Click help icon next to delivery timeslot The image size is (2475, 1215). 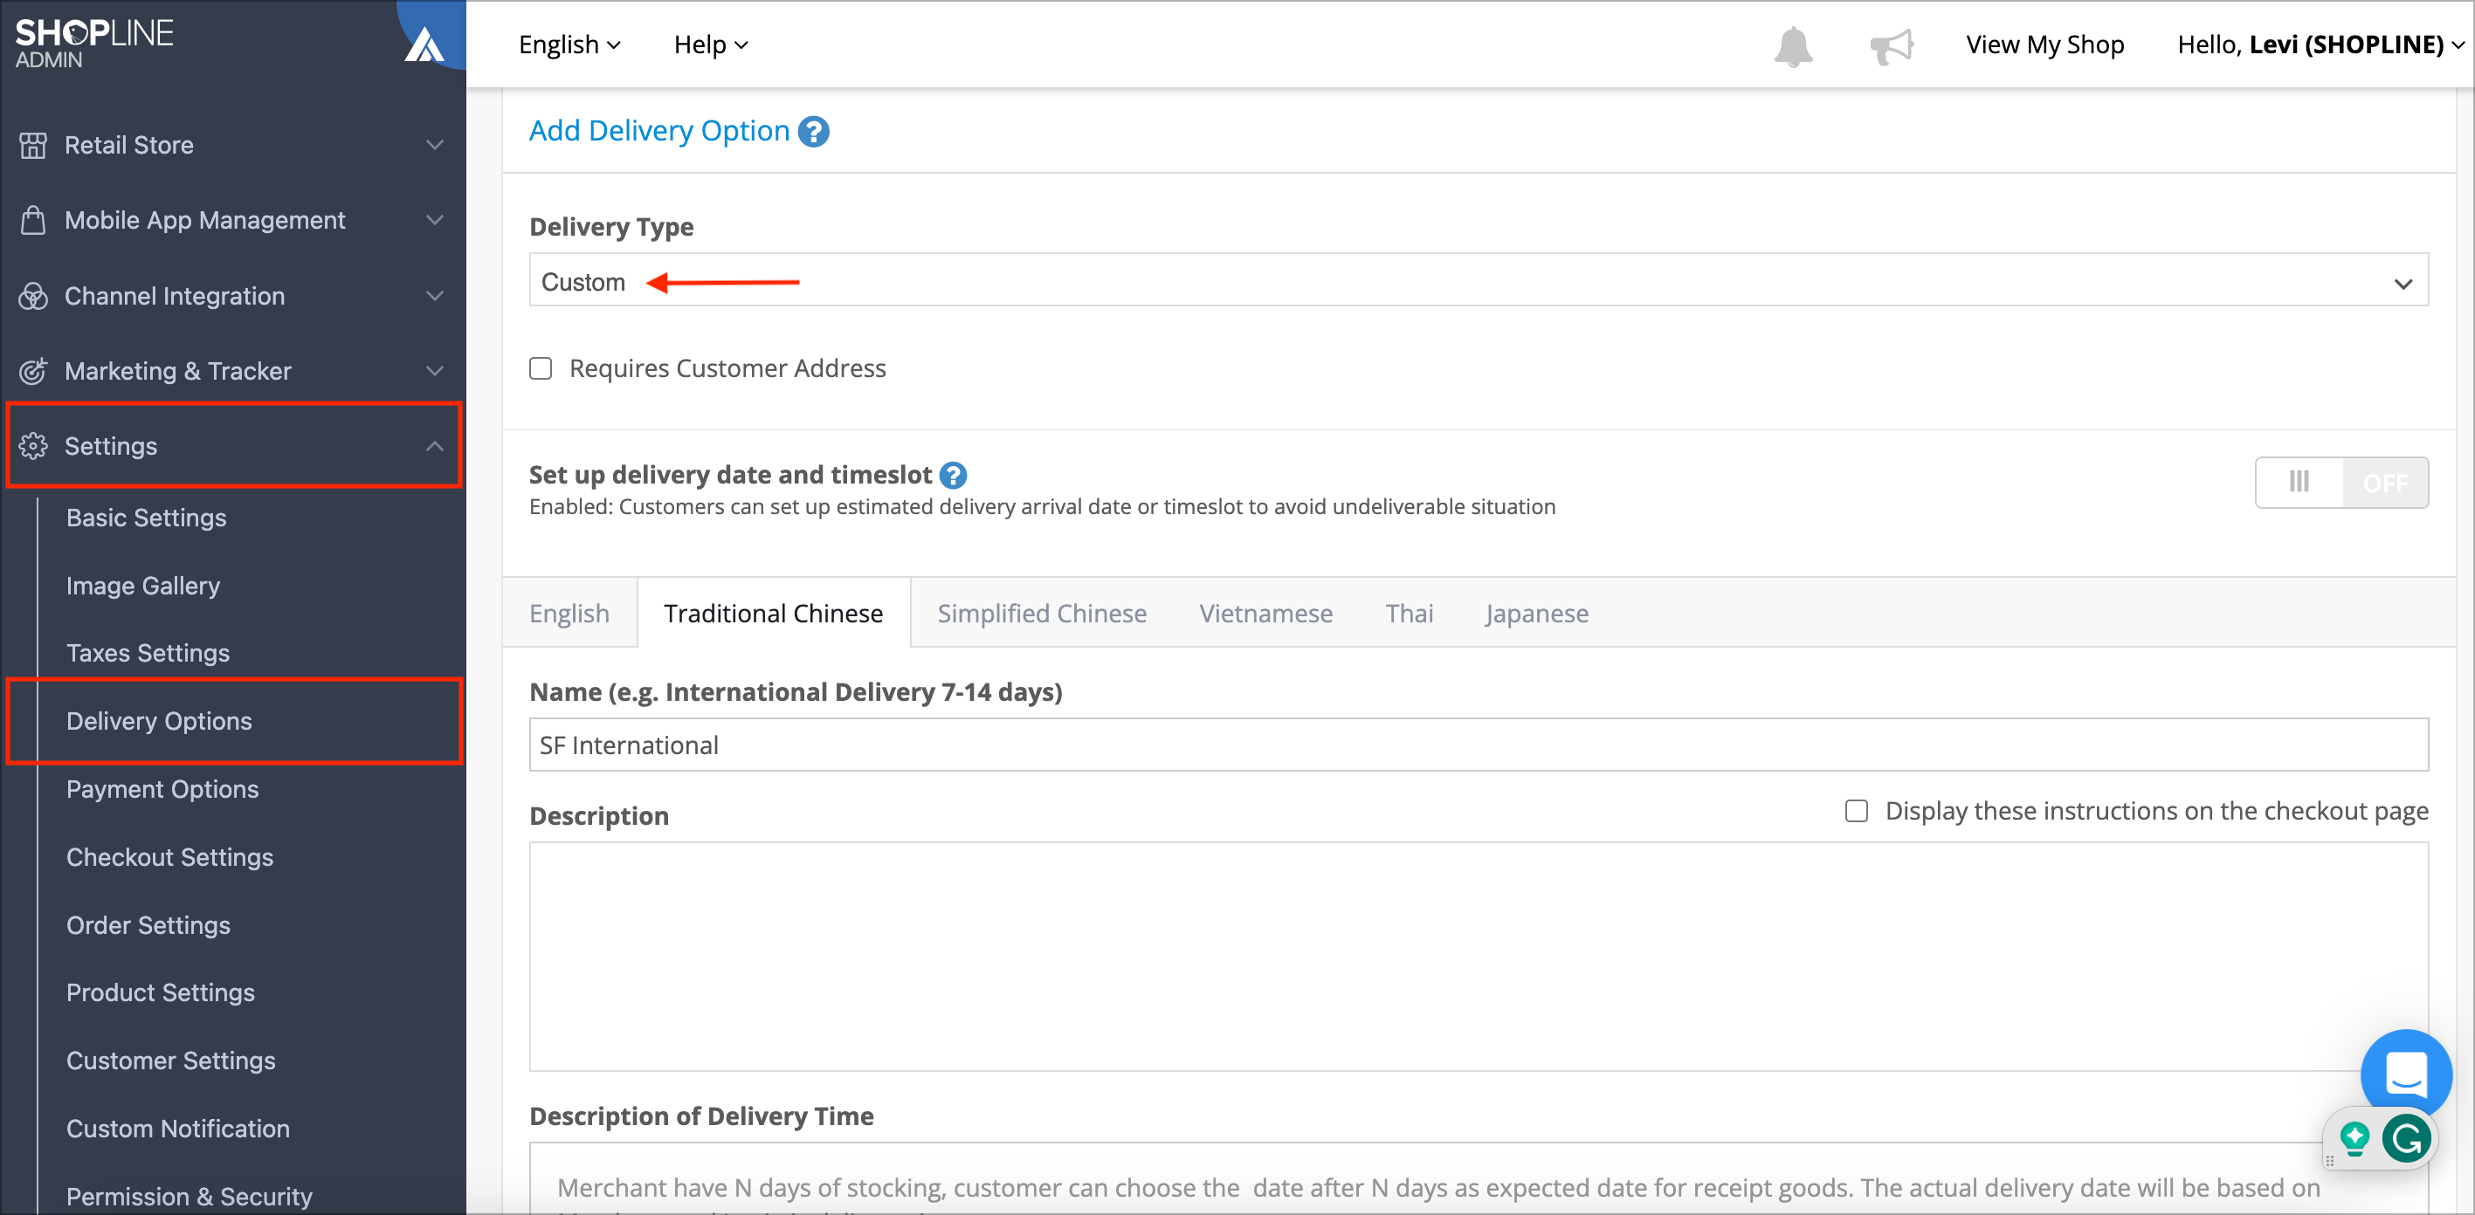pyautogui.click(x=953, y=476)
